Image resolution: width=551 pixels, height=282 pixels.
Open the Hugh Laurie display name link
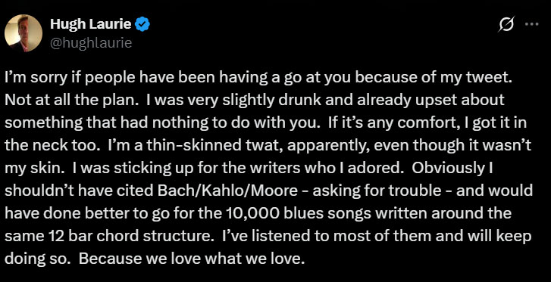point(92,24)
